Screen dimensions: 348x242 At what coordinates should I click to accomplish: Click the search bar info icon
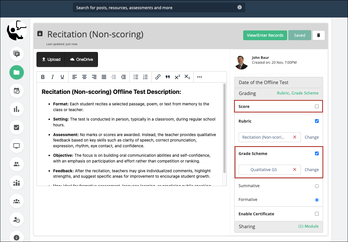(239, 7)
